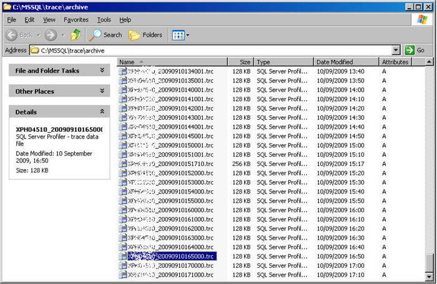Toggle the Folders pane button
This screenshot has height=284, width=437.
click(x=145, y=35)
